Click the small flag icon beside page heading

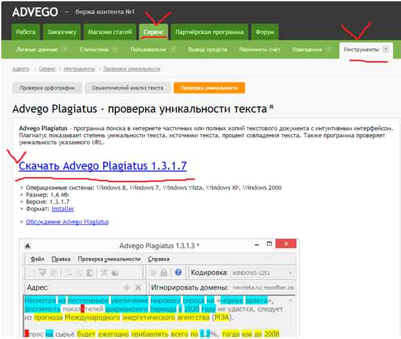(271, 107)
